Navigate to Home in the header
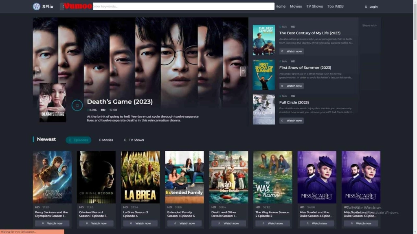The height and width of the screenshot is (234, 417). pos(280,6)
